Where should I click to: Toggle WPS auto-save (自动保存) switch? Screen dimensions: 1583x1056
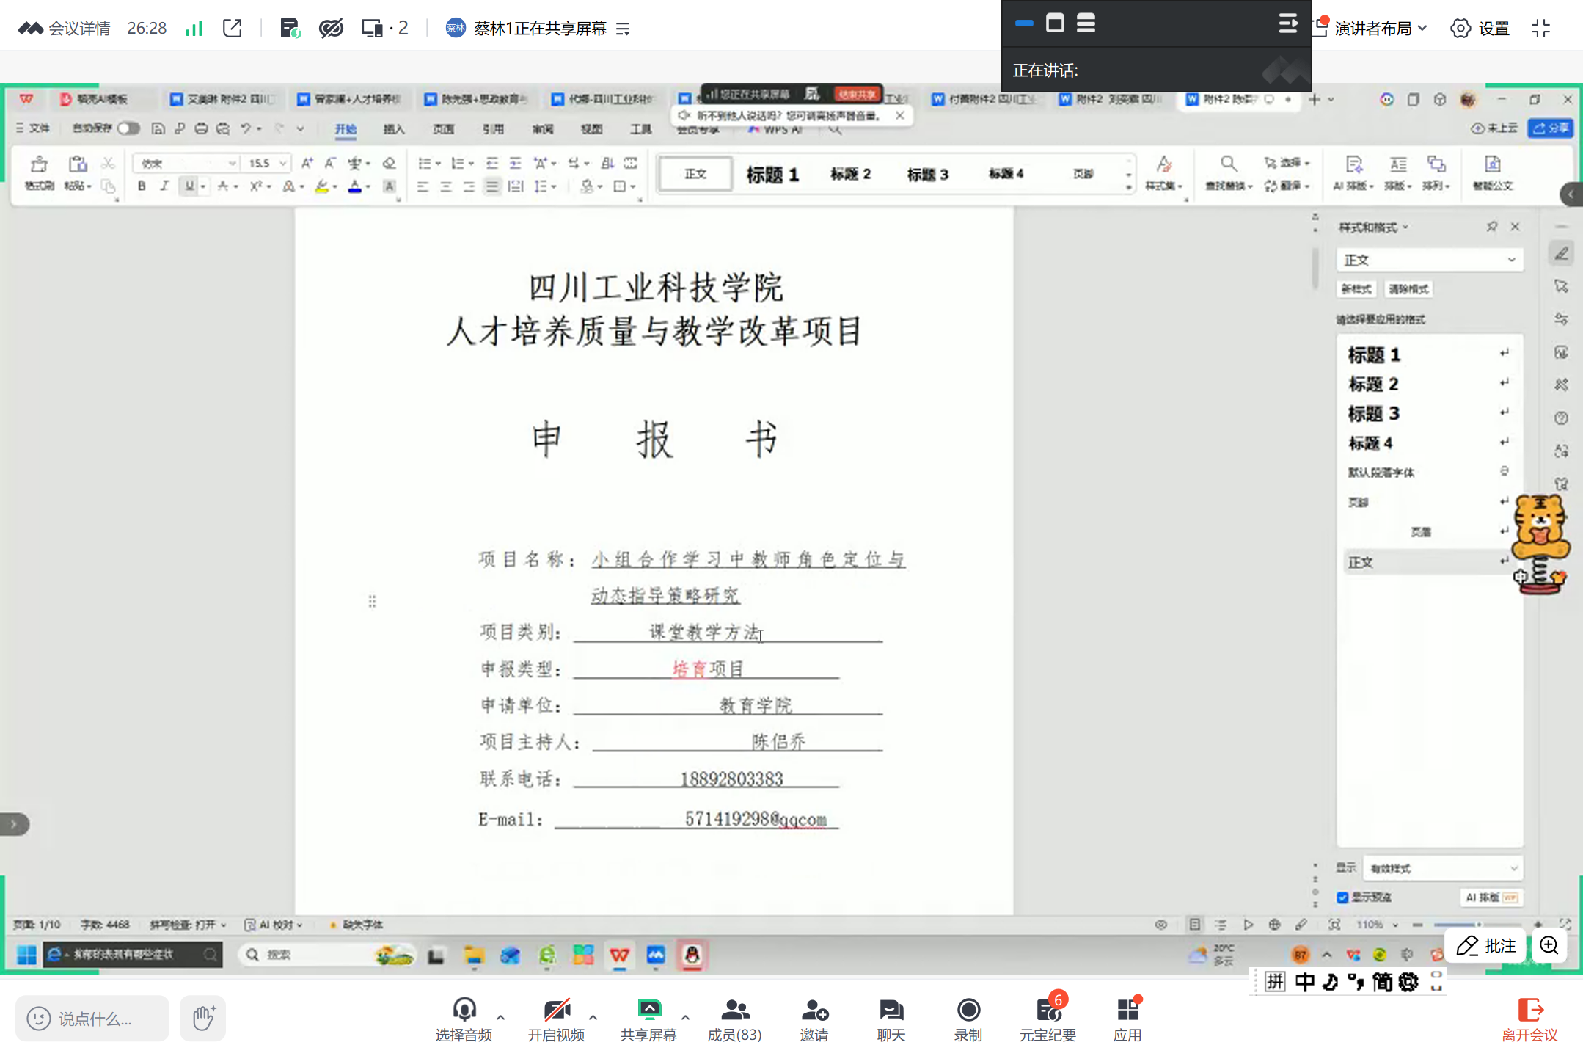tap(128, 128)
